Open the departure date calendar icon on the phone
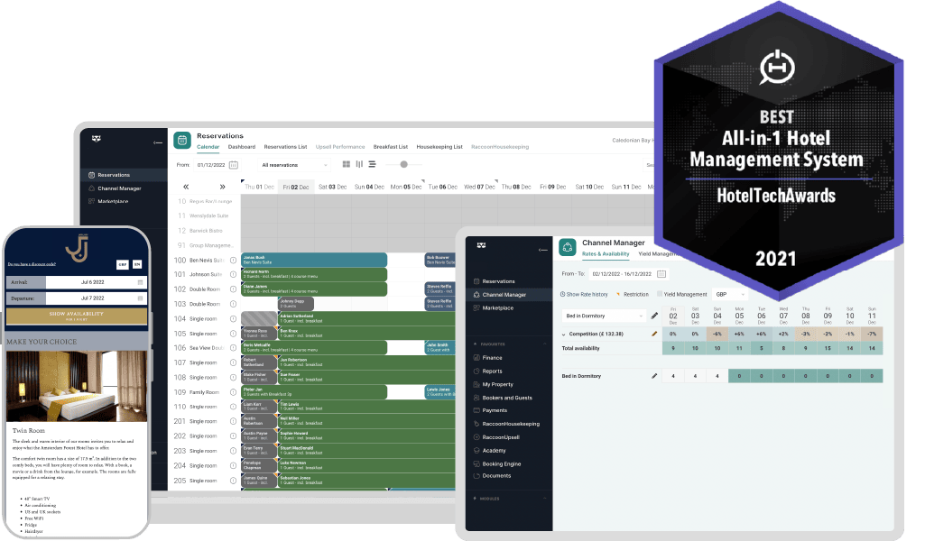Image resolution: width=925 pixels, height=541 pixels. (141, 298)
